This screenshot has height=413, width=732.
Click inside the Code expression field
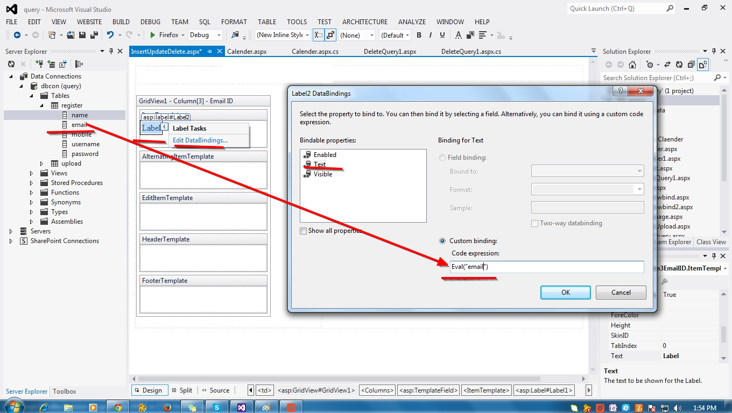pyautogui.click(x=545, y=266)
